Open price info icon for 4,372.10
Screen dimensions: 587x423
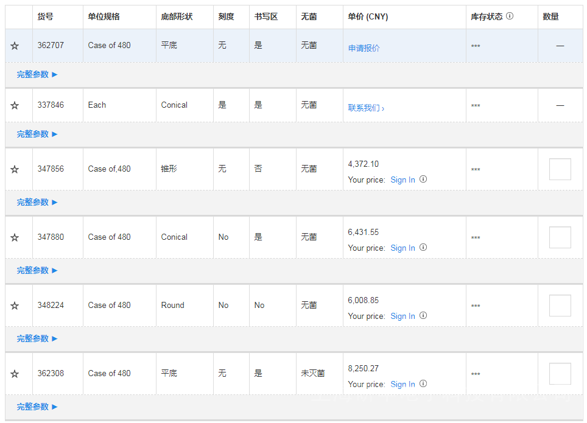click(423, 180)
